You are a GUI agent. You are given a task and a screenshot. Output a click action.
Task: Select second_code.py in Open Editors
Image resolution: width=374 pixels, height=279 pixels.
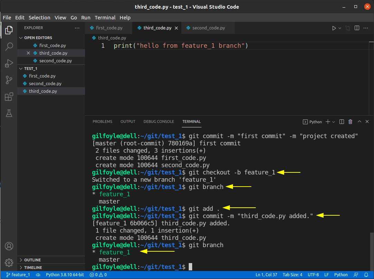click(x=51, y=61)
